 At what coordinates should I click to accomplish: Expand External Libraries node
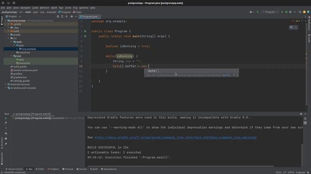pyautogui.click(x=5, y=85)
